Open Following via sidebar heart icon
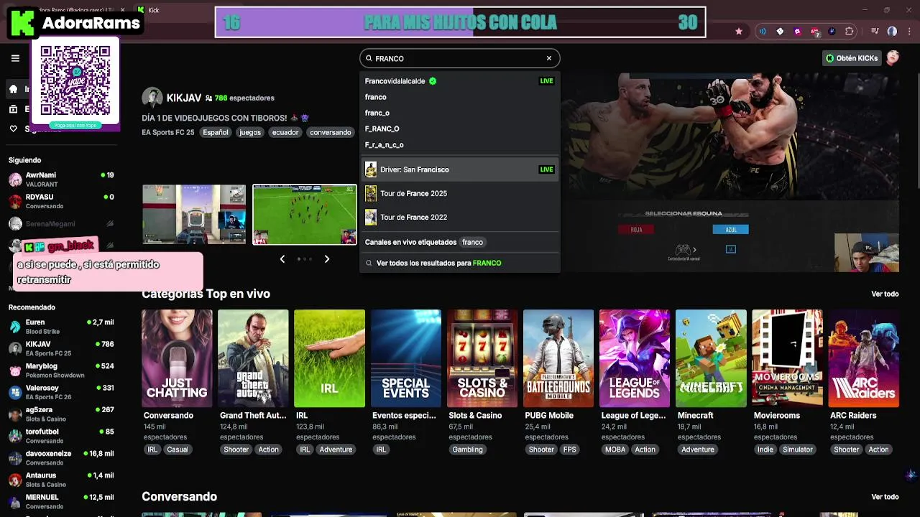 (x=13, y=129)
